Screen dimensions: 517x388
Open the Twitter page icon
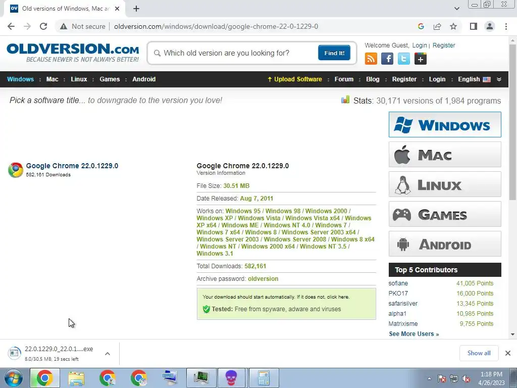403,59
